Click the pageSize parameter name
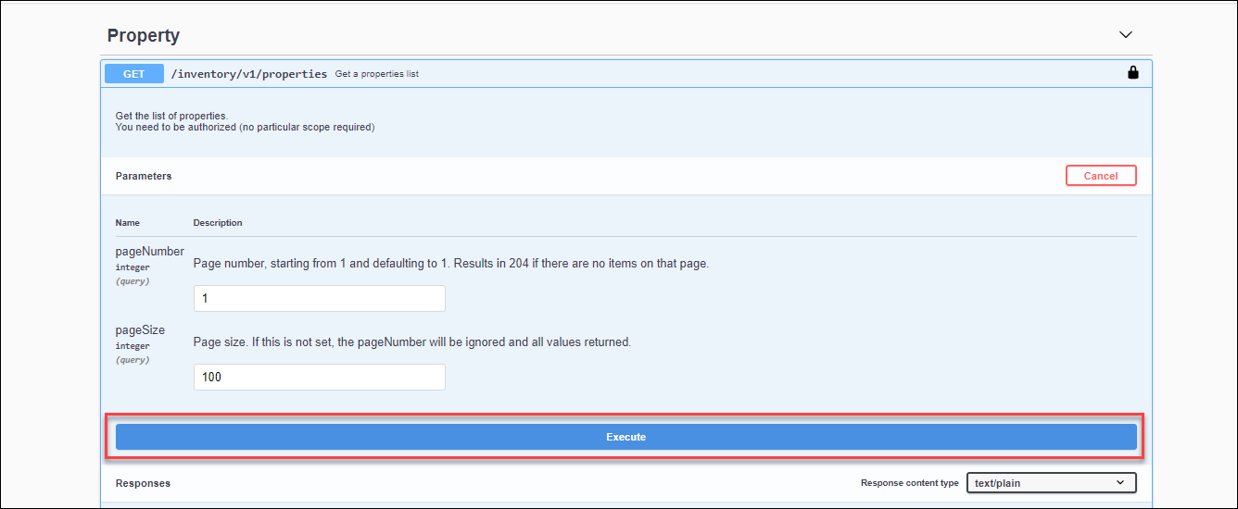The width and height of the screenshot is (1238, 509). pos(141,329)
